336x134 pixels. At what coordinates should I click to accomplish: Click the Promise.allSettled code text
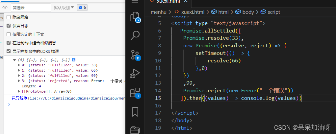pos(208,31)
